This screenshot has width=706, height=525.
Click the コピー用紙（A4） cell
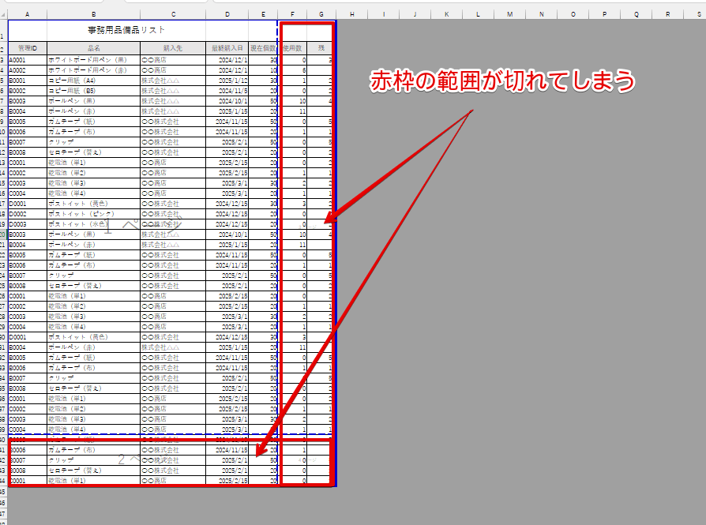point(93,80)
